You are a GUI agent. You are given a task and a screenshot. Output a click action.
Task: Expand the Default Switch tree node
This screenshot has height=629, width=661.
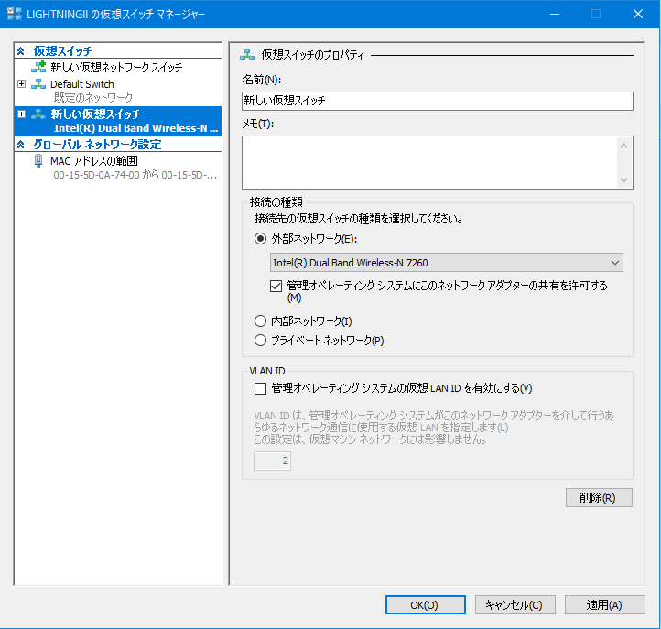click(x=21, y=84)
